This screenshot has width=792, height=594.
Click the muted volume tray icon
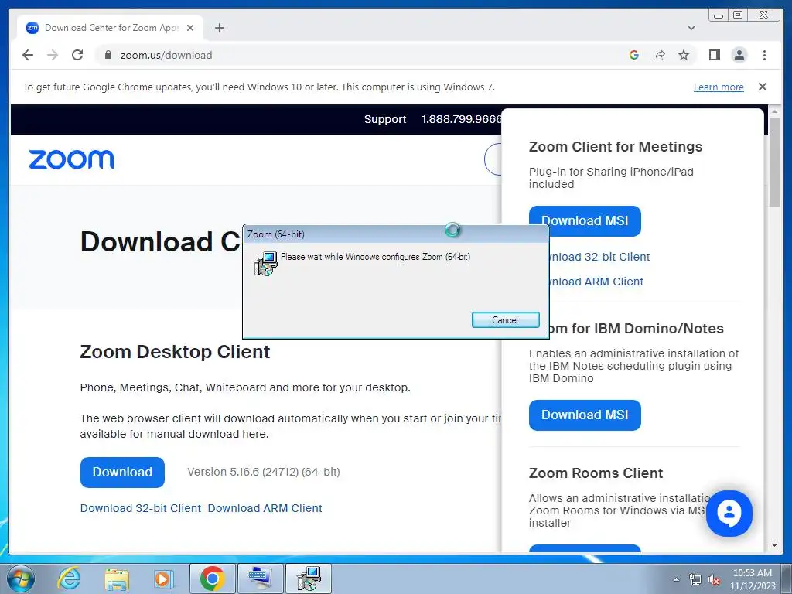tap(713, 579)
